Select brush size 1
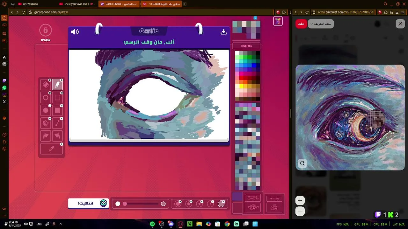Screen dimensions: 408x229 tap(221, 204)
